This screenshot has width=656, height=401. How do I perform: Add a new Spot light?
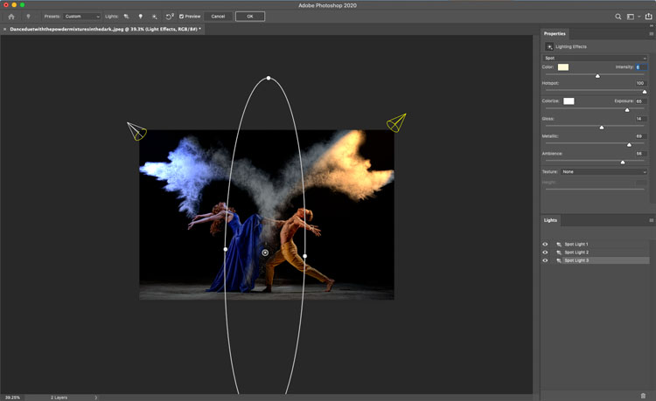[x=126, y=17]
